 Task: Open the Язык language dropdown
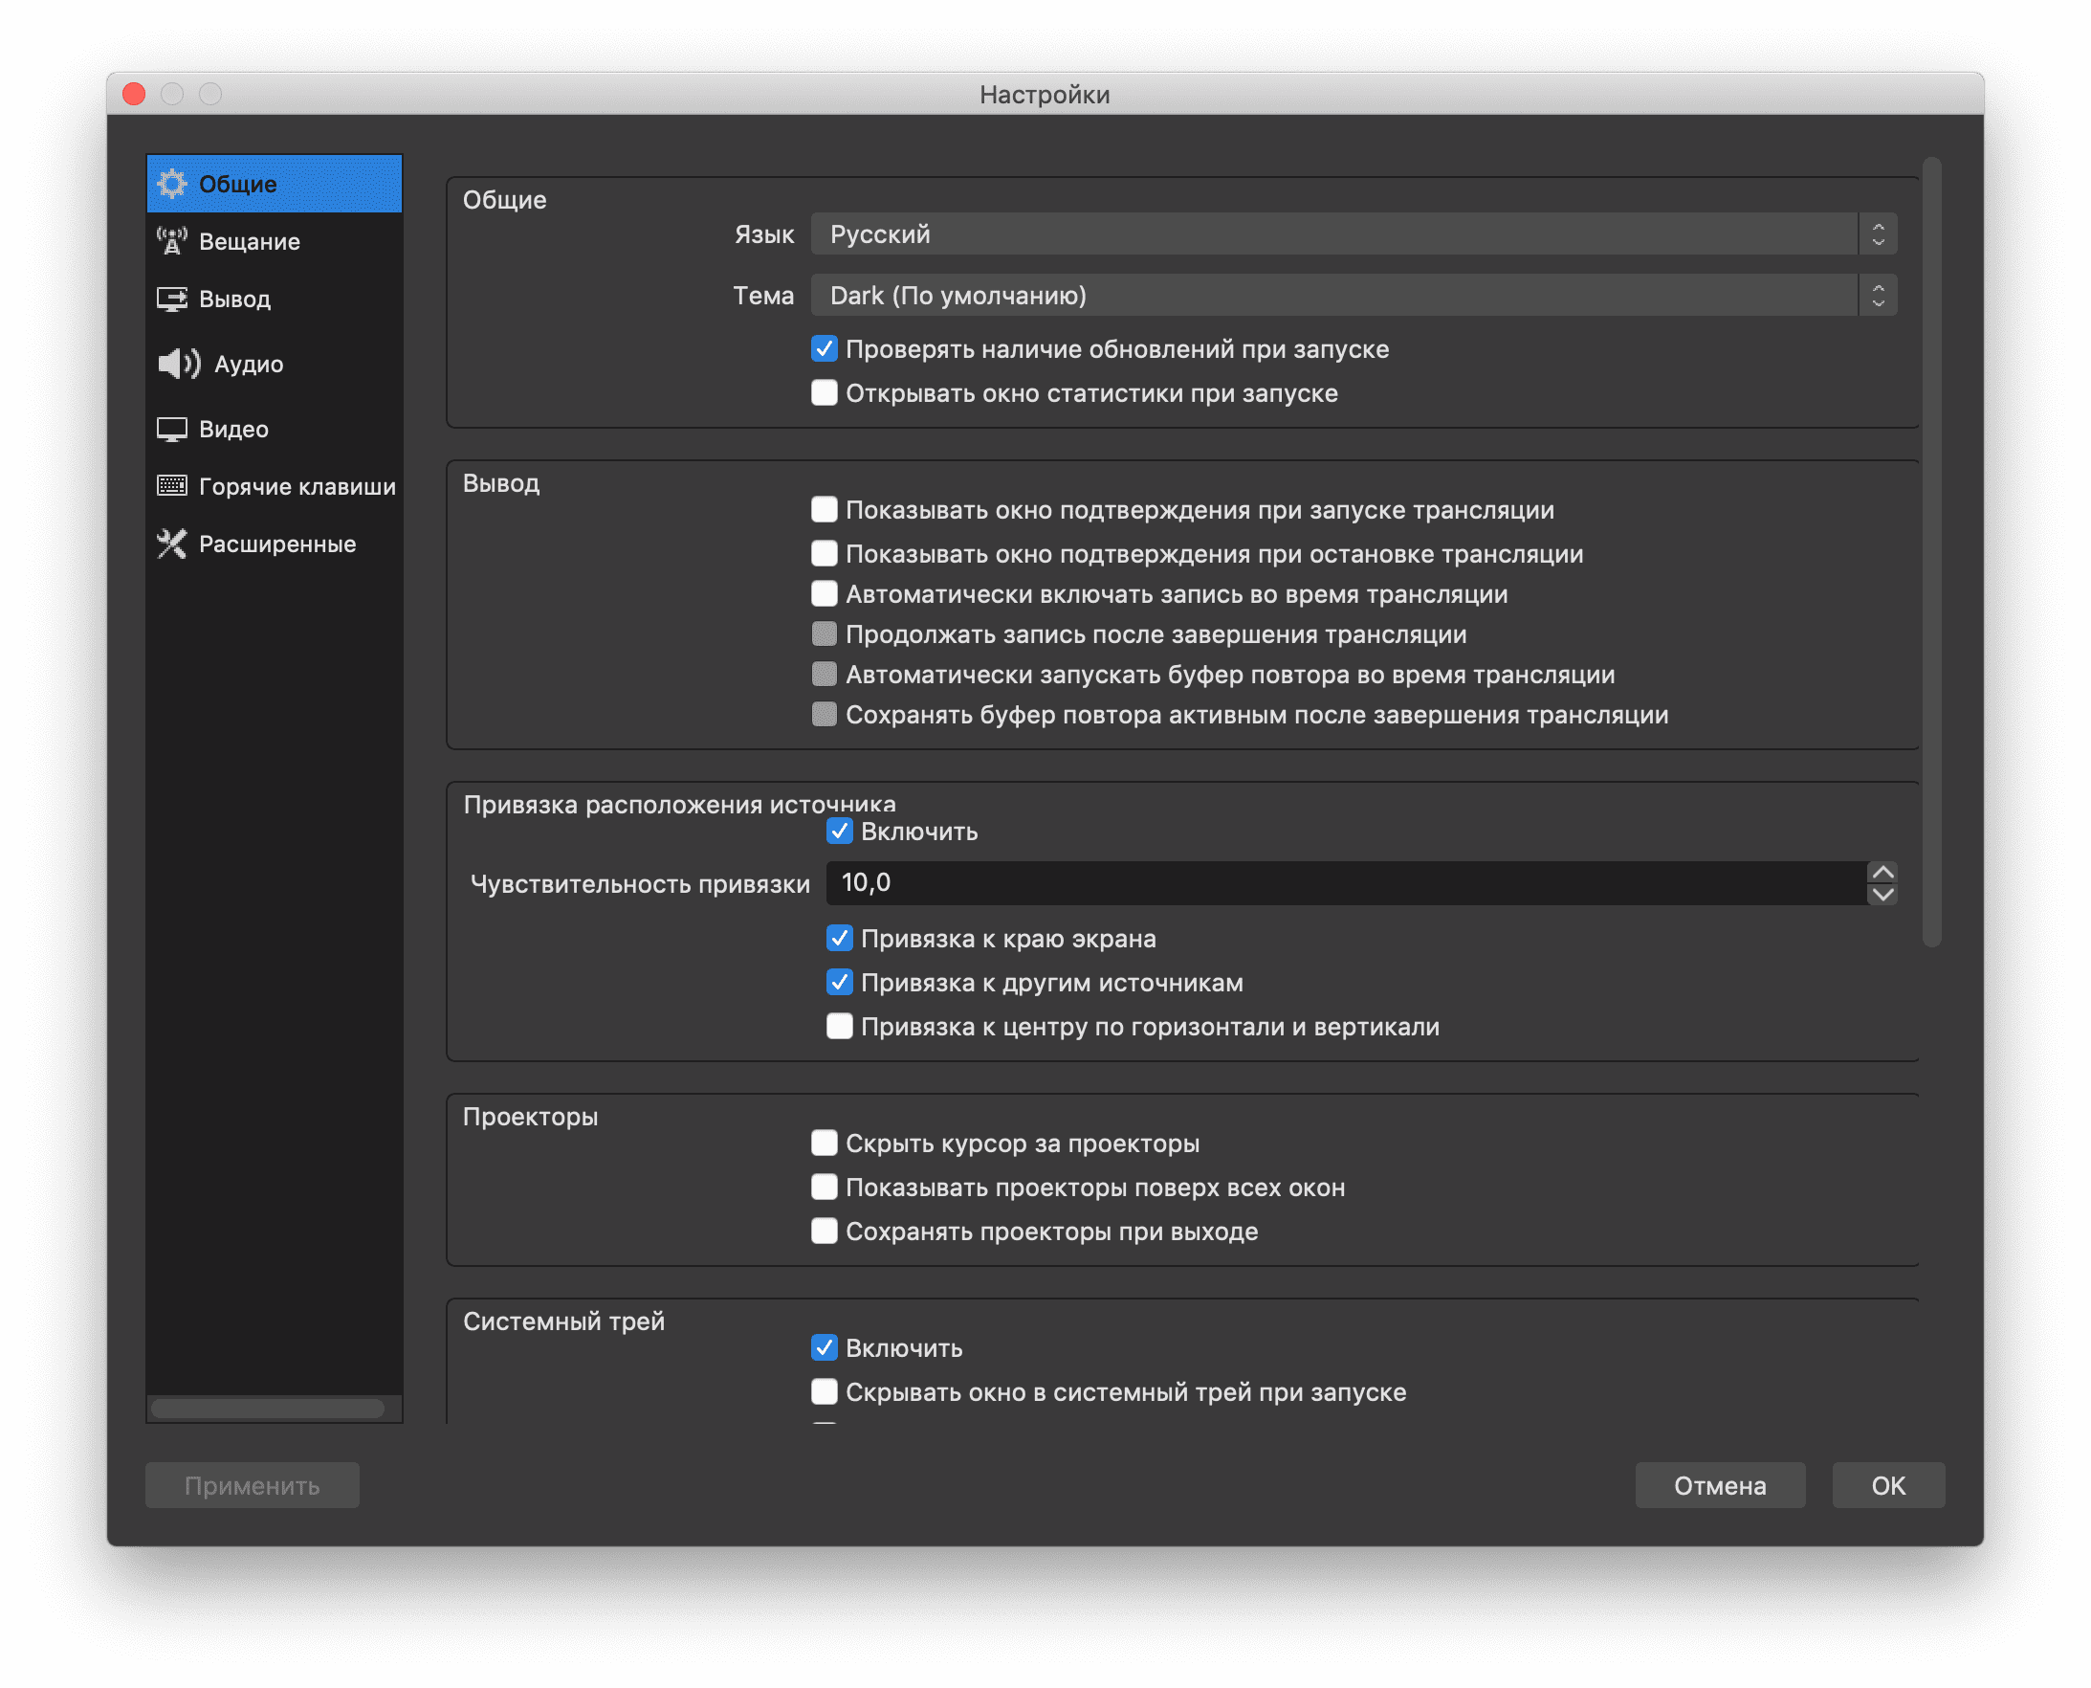1353,234
